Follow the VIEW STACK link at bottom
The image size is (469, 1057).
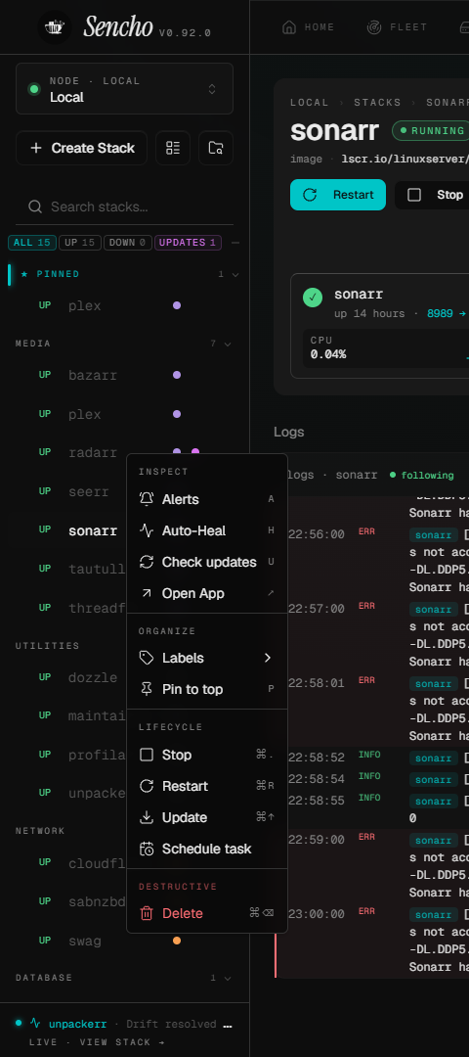coord(98,1042)
